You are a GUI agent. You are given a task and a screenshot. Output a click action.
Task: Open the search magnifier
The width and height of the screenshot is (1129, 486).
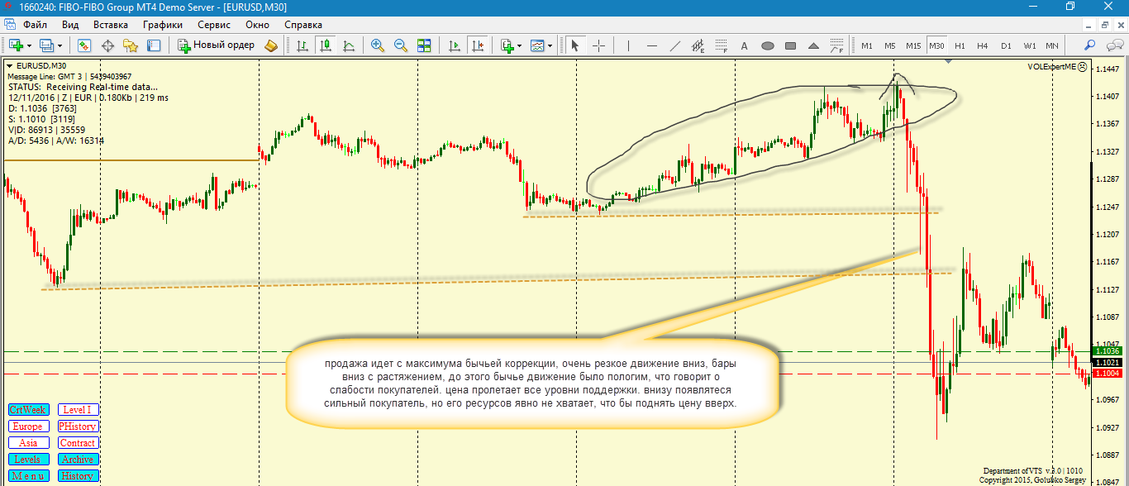pos(1090,45)
